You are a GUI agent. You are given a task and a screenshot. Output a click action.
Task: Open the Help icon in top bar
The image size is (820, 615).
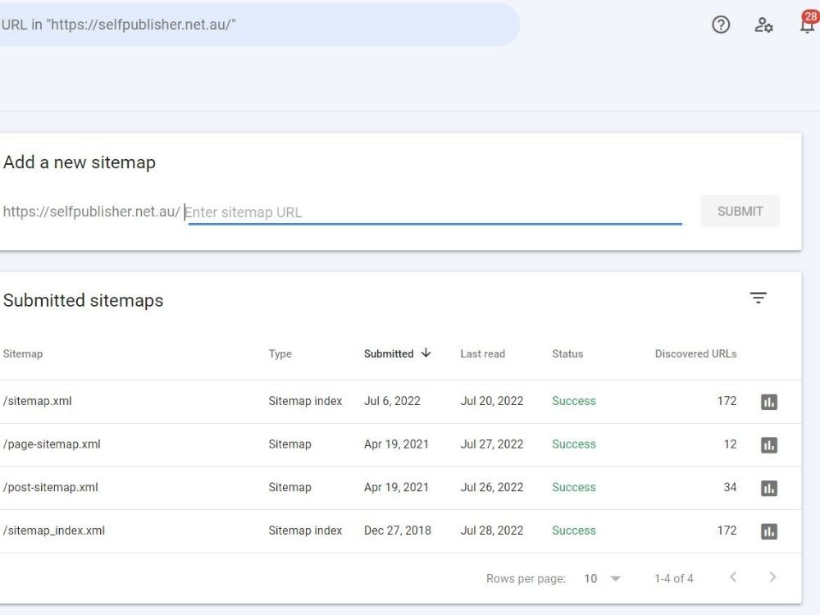coord(721,25)
